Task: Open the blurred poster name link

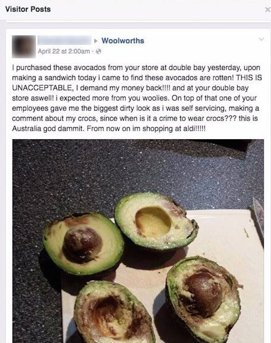Action: tap(64, 40)
